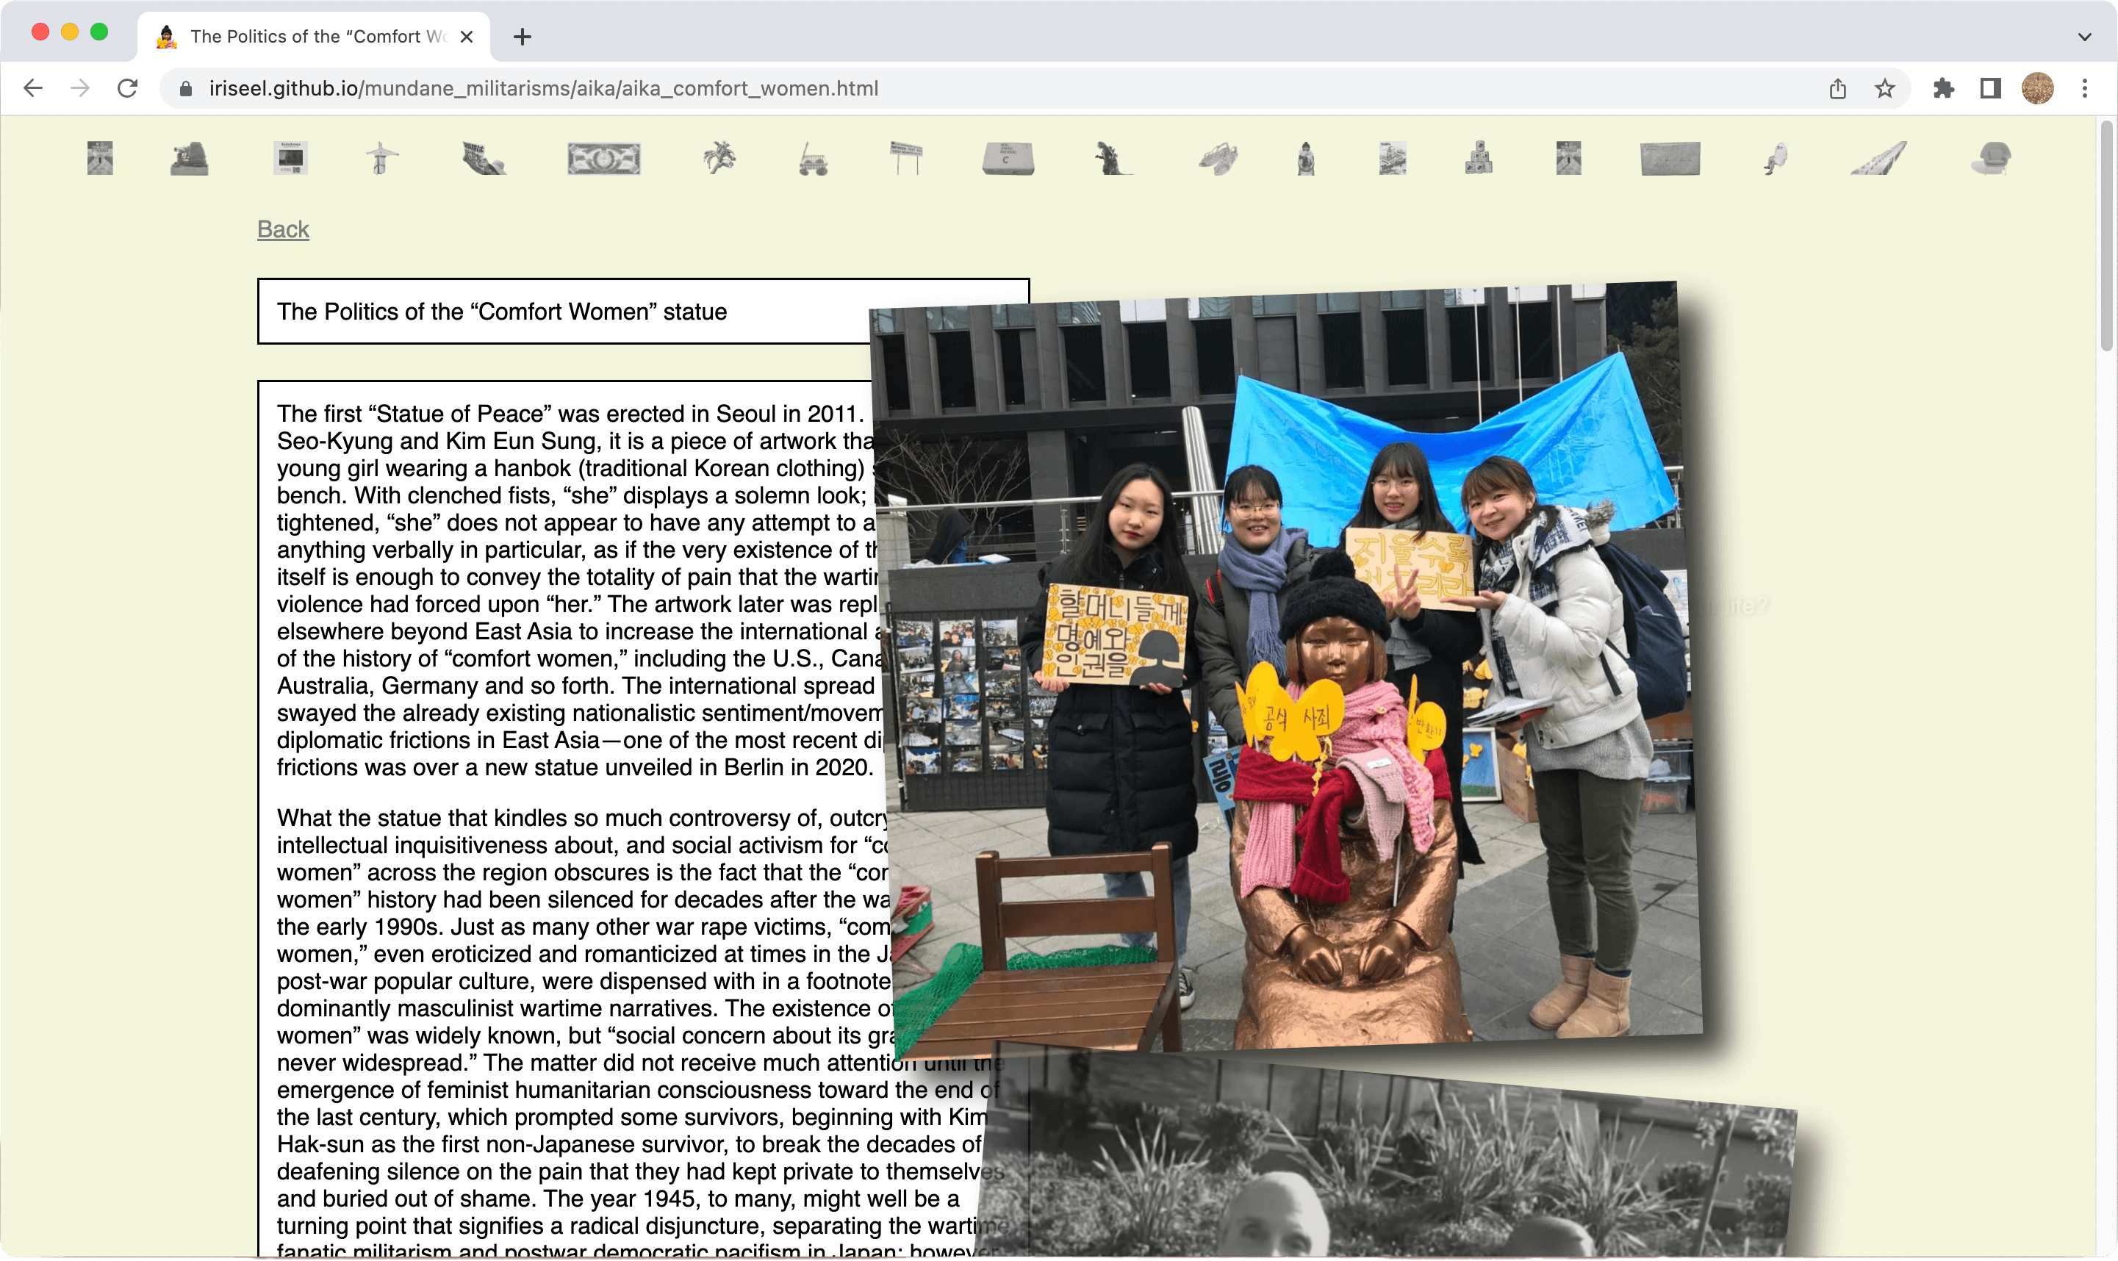Expand the tab search chevron

[2084, 37]
